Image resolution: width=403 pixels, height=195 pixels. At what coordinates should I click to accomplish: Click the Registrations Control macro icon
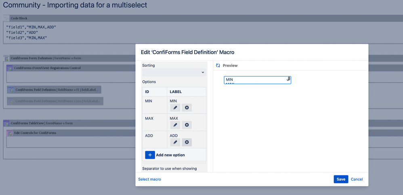click(10, 68)
